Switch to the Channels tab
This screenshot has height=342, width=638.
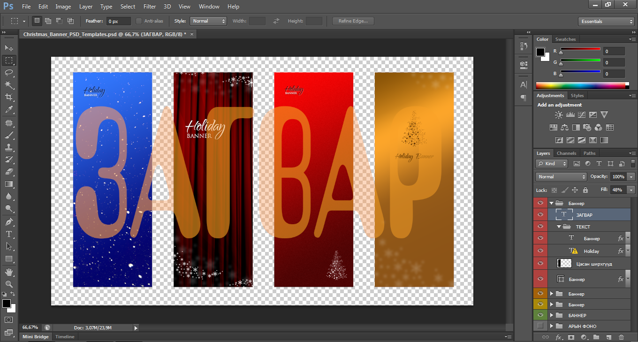(566, 153)
